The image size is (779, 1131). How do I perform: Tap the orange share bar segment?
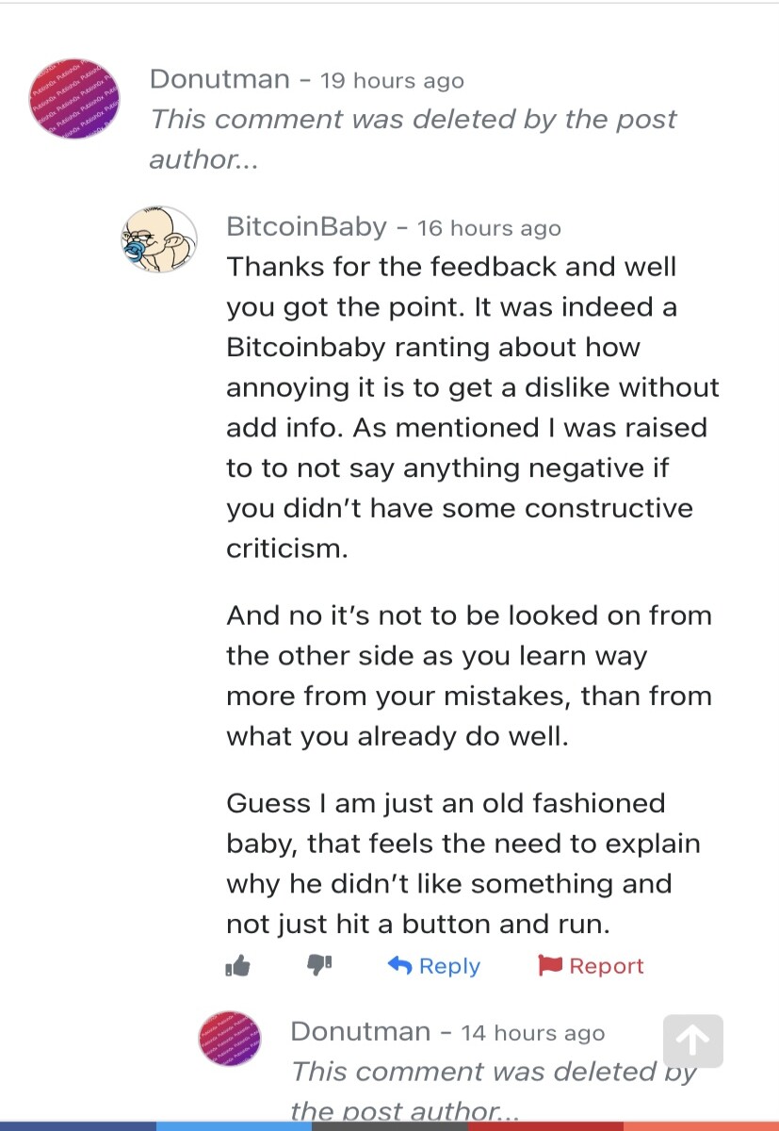(x=701, y=1126)
